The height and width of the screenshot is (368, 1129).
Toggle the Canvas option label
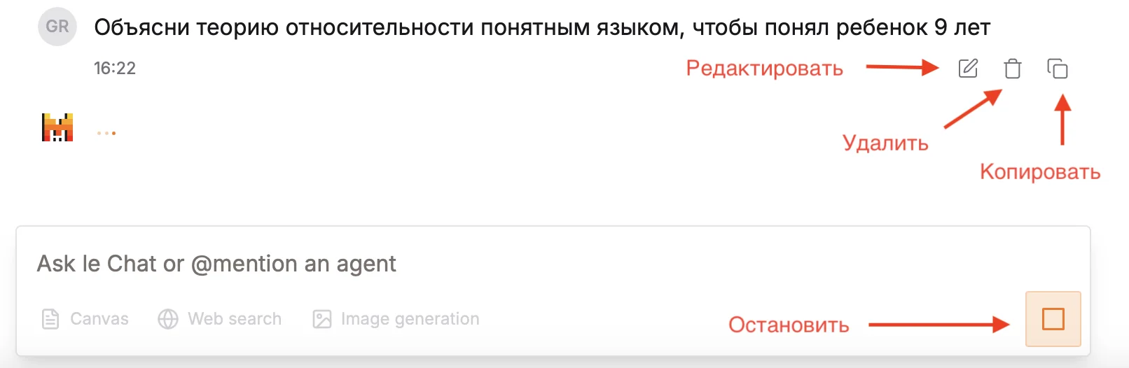tap(99, 319)
